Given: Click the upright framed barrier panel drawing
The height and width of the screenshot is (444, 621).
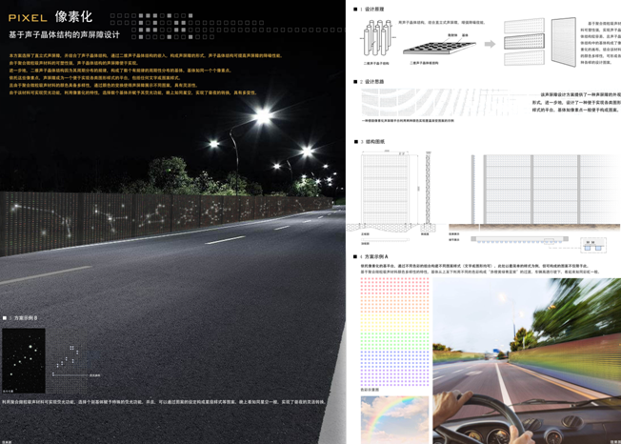Looking at the screenshot, I should coord(564,42).
